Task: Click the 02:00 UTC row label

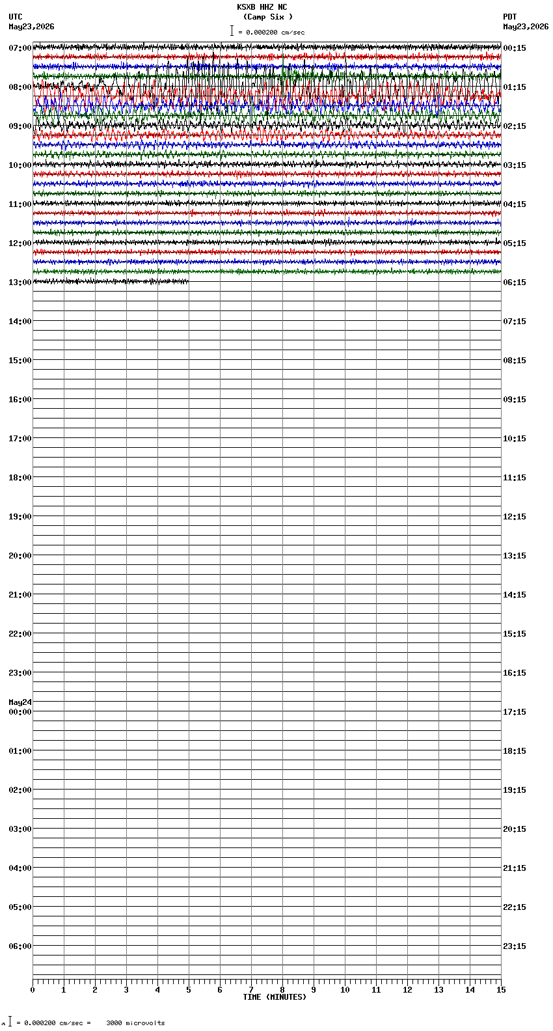Action: (x=20, y=790)
